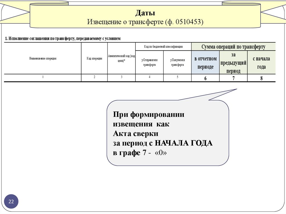286x214 pixels.
Task: Click callout text "в графе 7 - «0»"
Action: [140, 153]
